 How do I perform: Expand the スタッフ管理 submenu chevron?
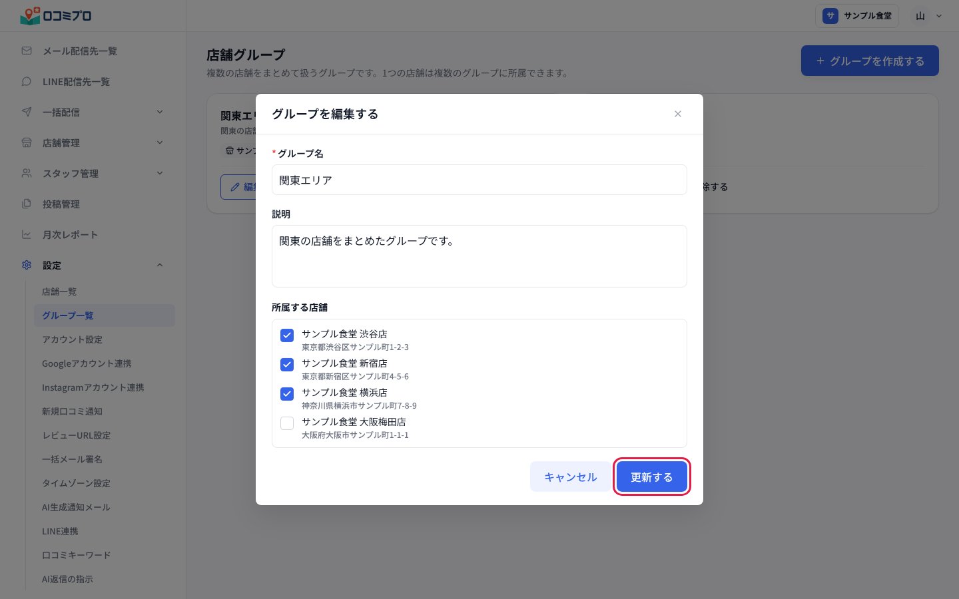160,173
